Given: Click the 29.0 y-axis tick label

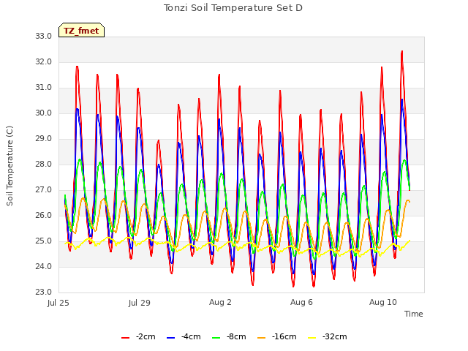Looking at the screenshot, I should click(x=44, y=138).
